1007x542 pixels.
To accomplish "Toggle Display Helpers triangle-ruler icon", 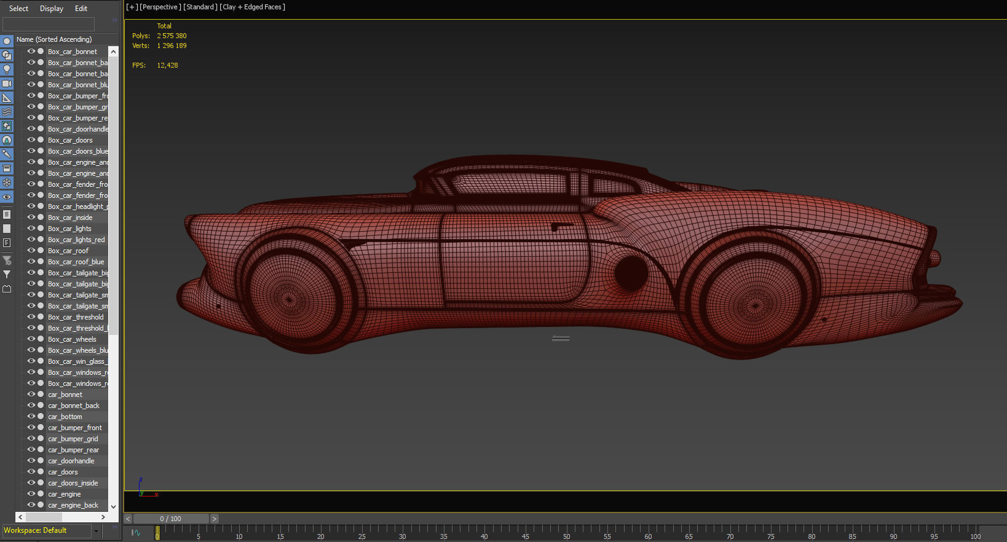I will [7, 98].
